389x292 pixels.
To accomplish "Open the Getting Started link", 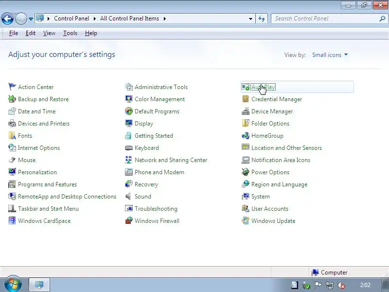I will point(154,136).
